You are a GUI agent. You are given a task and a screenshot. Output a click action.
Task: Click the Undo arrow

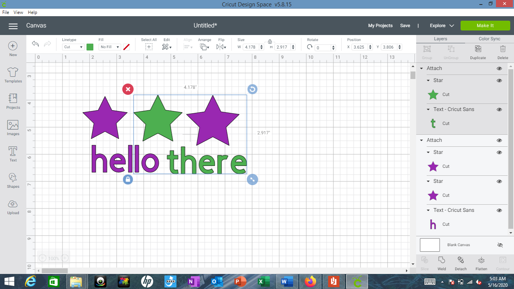pos(35,44)
